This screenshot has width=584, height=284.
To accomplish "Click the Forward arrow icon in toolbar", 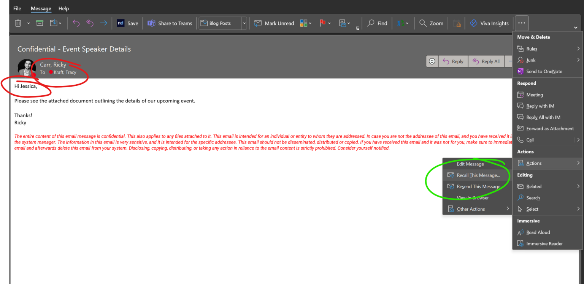I will 103,23.
